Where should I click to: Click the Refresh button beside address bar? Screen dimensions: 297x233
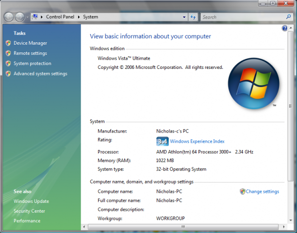pyautogui.click(x=193, y=17)
